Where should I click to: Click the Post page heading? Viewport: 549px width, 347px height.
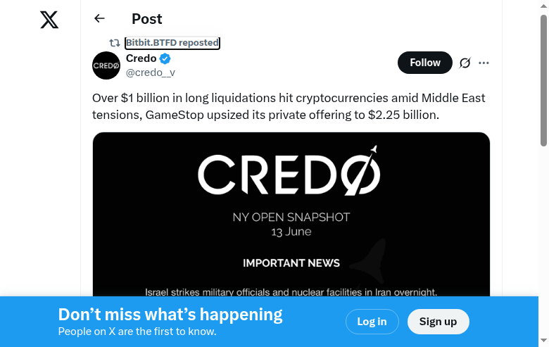tap(146, 19)
